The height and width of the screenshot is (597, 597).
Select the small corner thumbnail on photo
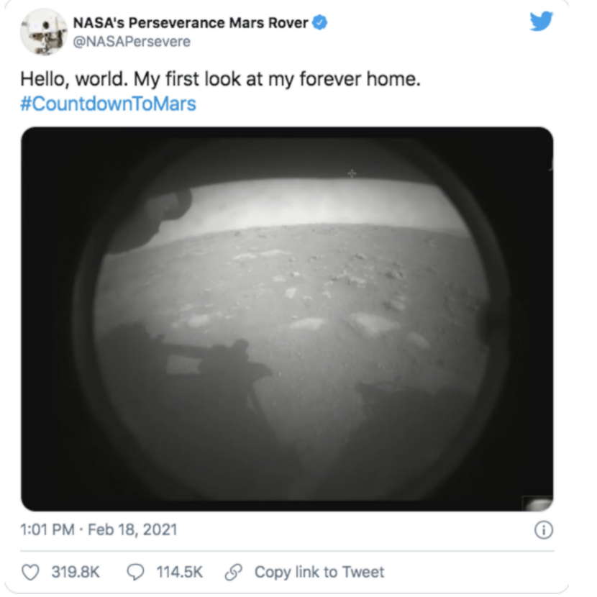537,503
